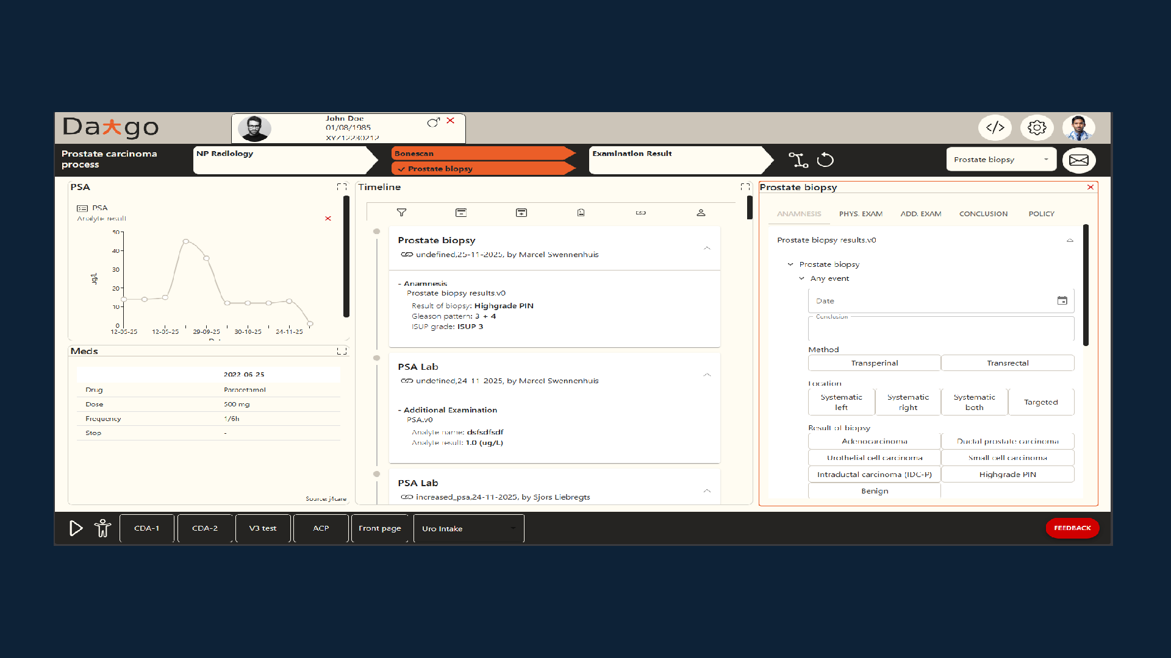Open the settings gear icon
Viewport: 1171px width, 658px height.
pos(1037,127)
